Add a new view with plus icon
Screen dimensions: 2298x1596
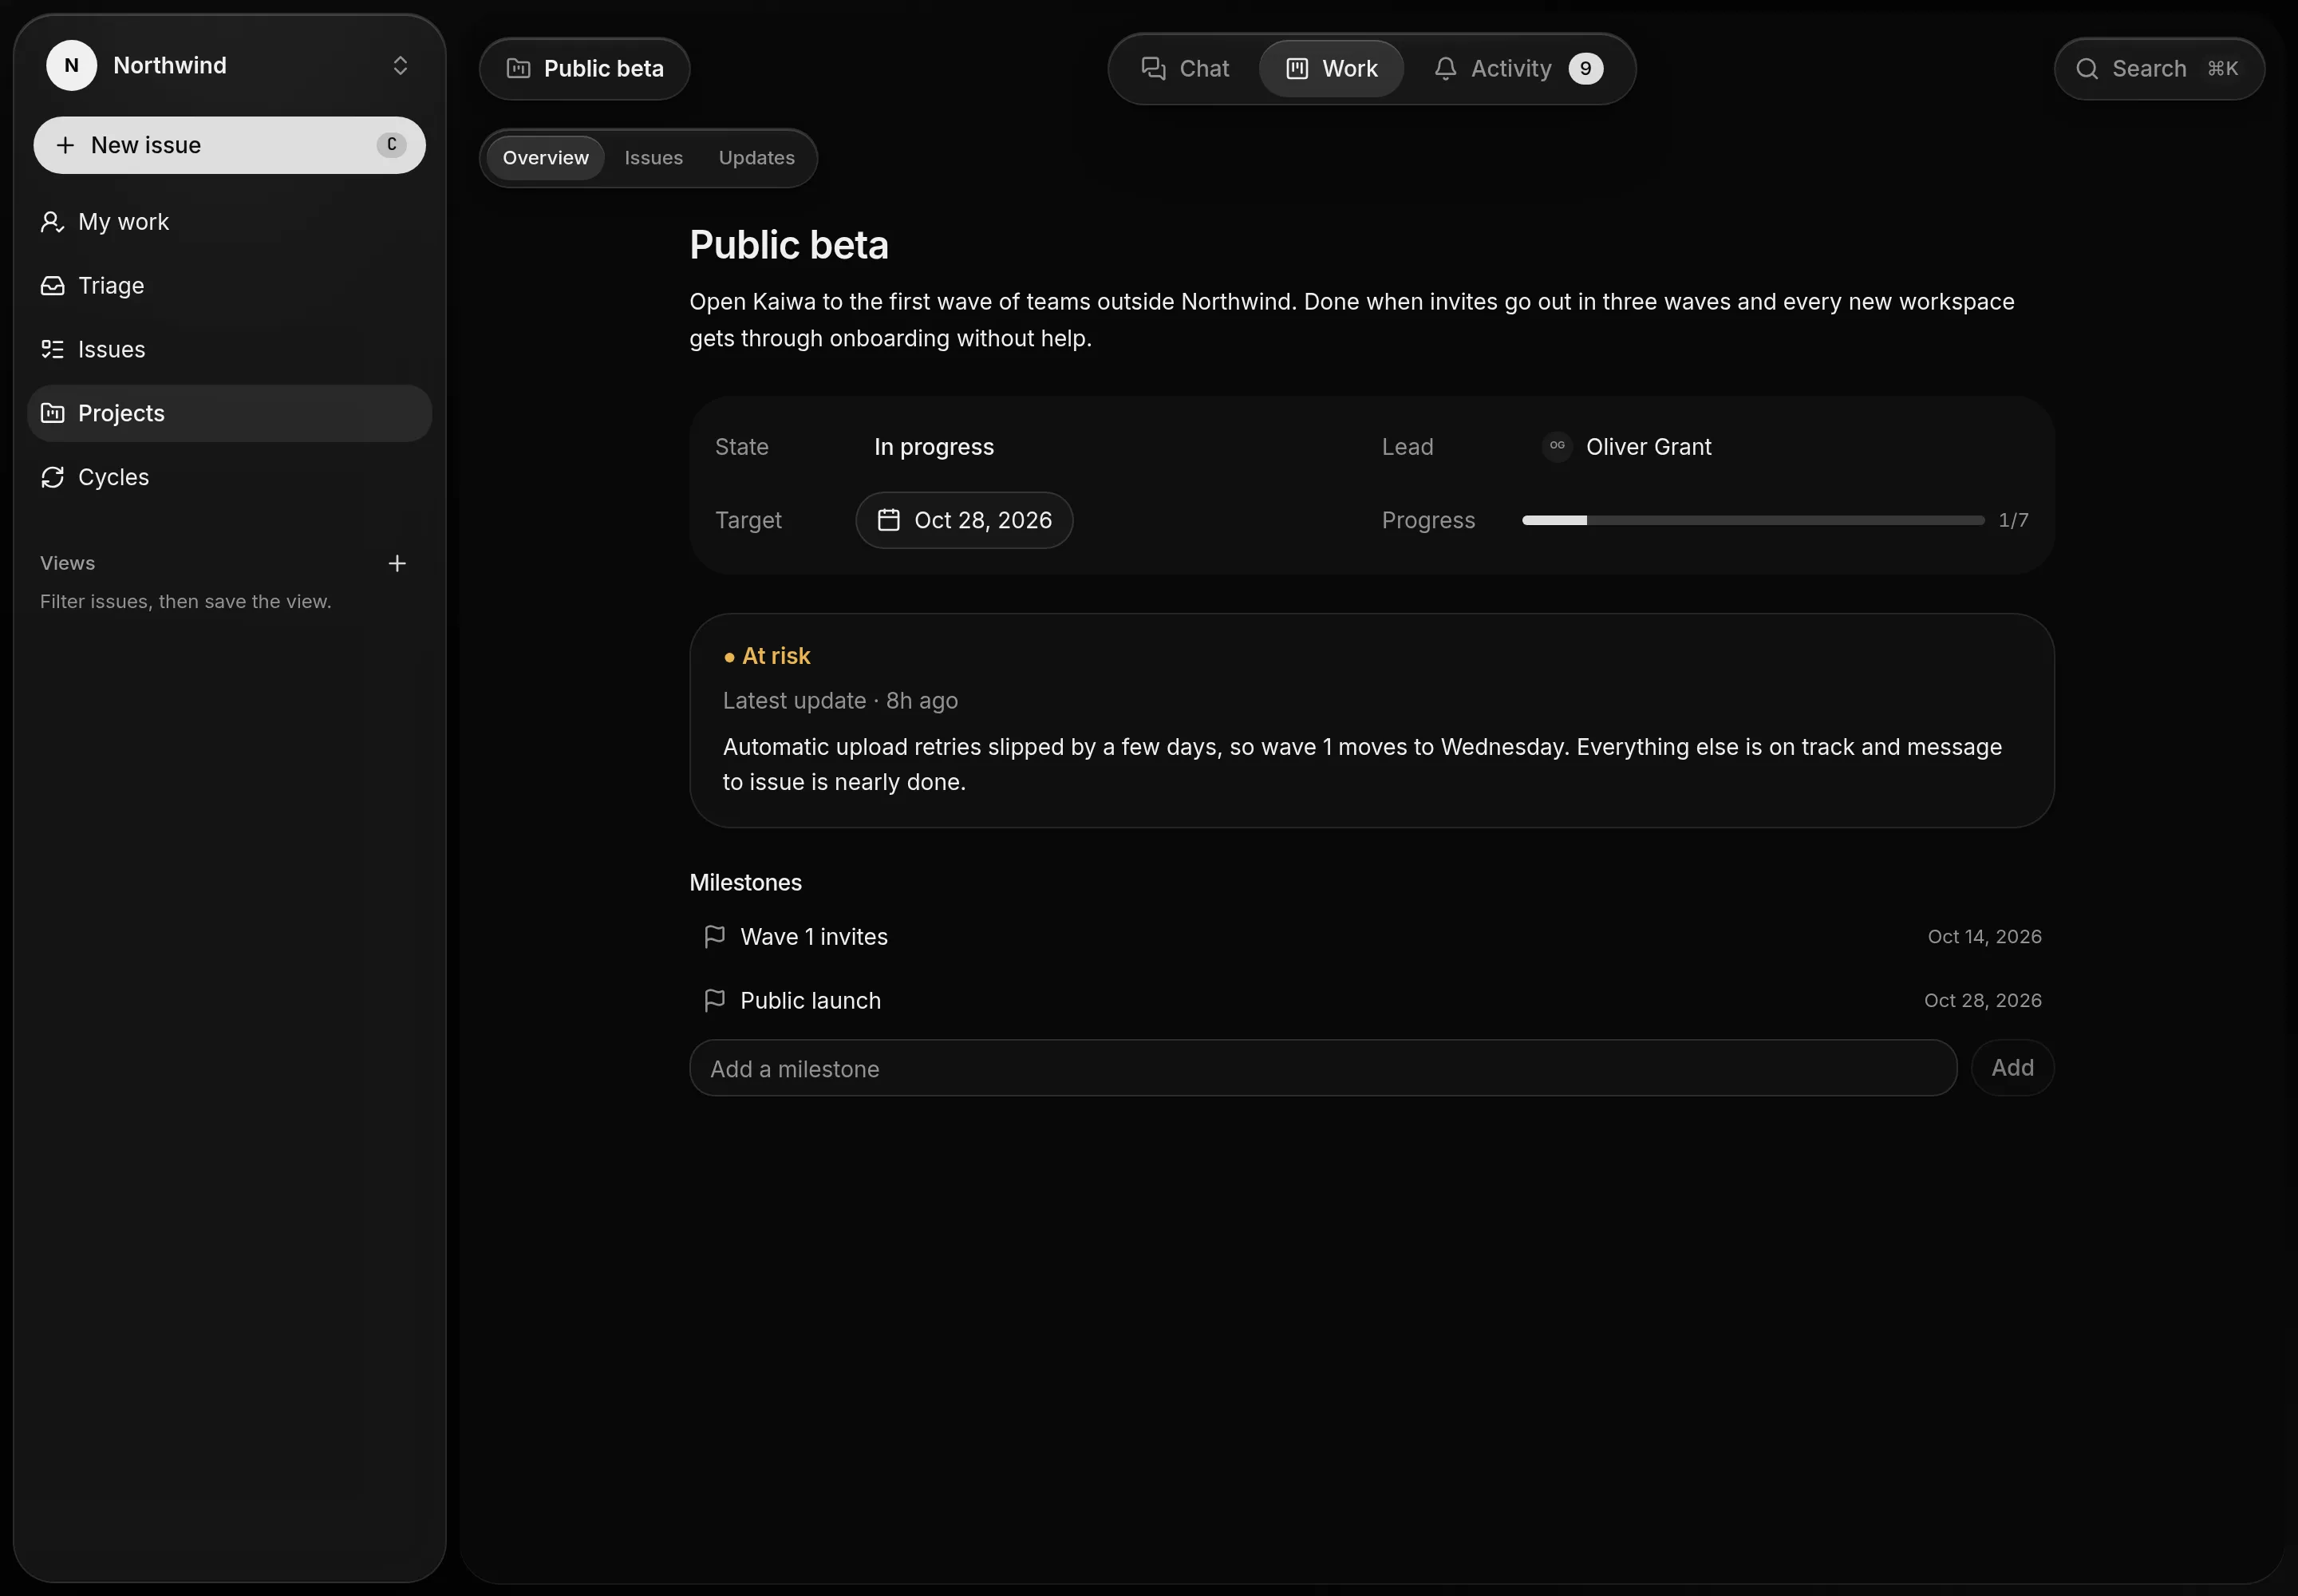coord(397,564)
